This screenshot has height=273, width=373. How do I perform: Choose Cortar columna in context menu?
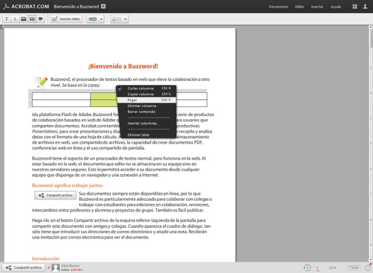click(147, 88)
